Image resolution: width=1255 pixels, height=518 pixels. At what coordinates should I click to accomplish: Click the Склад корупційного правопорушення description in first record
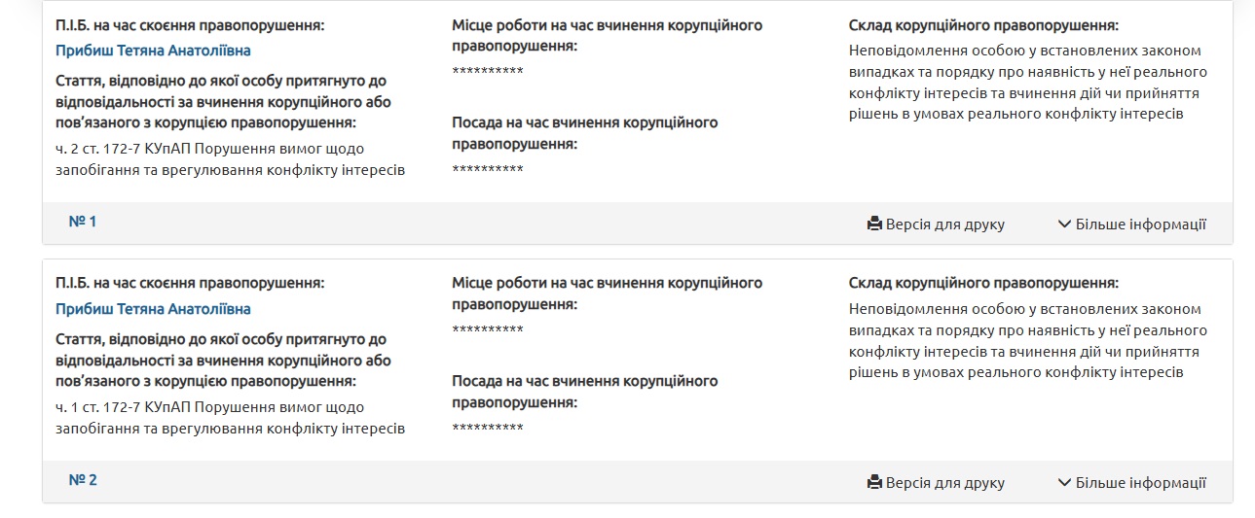(1028, 83)
